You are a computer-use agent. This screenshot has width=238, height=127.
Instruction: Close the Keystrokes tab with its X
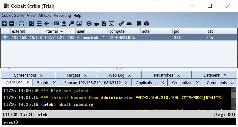178,75
